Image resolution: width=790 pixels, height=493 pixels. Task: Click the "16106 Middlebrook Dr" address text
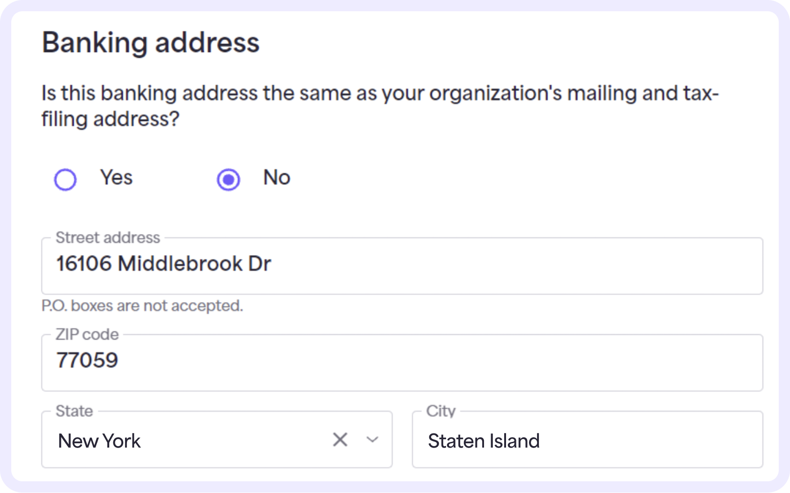coord(164,264)
